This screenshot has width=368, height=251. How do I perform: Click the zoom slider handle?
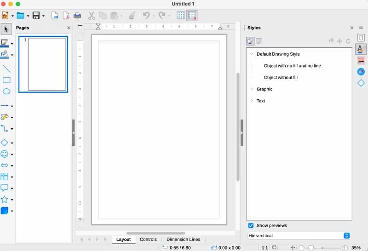[x=311, y=248]
